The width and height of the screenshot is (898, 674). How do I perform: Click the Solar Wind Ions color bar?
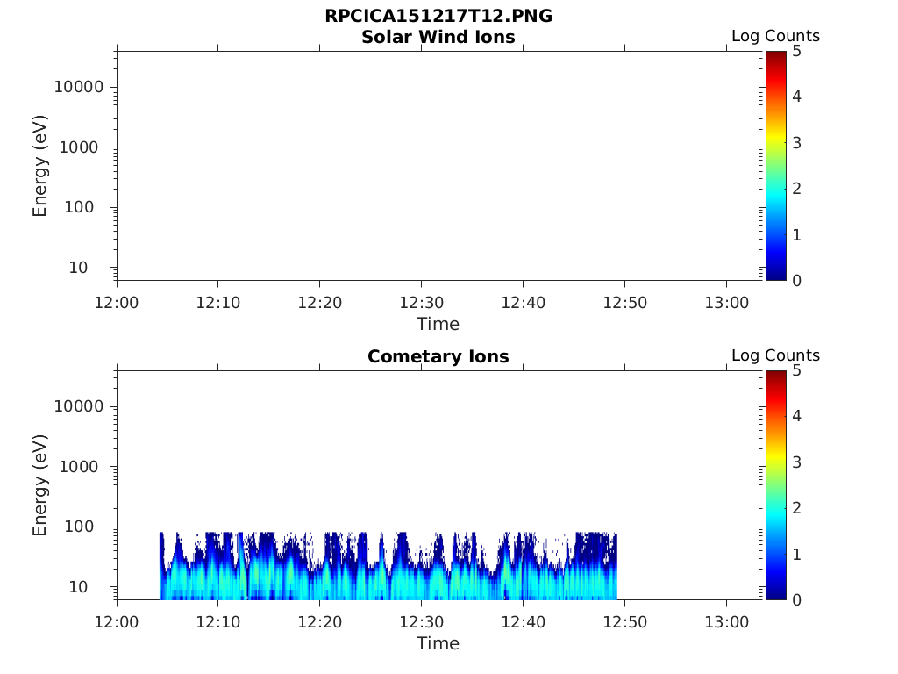tap(775, 166)
